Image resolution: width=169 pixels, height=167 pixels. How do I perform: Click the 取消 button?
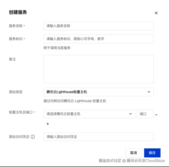click(134, 153)
